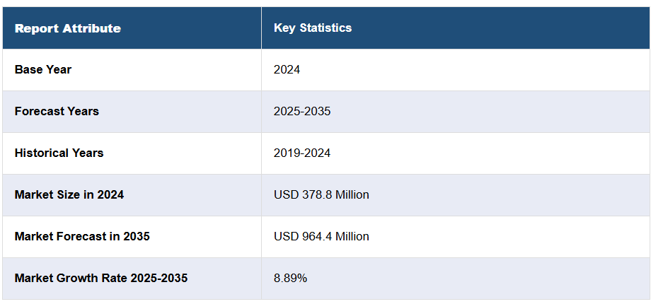Select the Base Year label cell
This screenshot has height=304, width=651.
coord(43,69)
